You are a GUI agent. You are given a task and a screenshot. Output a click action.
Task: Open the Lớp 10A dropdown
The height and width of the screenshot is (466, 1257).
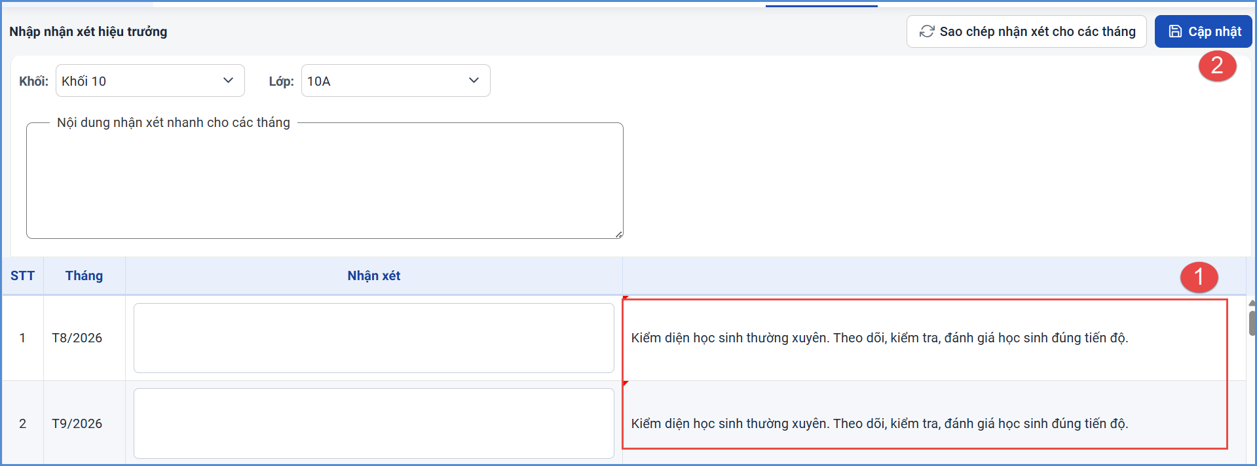coord(396,81)
